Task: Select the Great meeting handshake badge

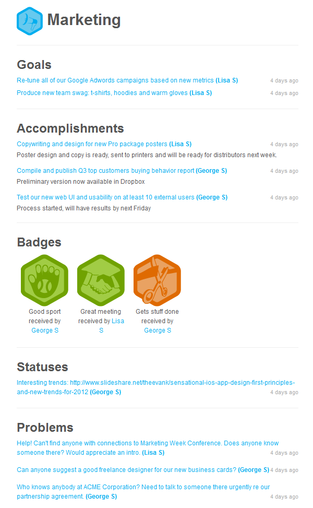Action: click(101, 280)
